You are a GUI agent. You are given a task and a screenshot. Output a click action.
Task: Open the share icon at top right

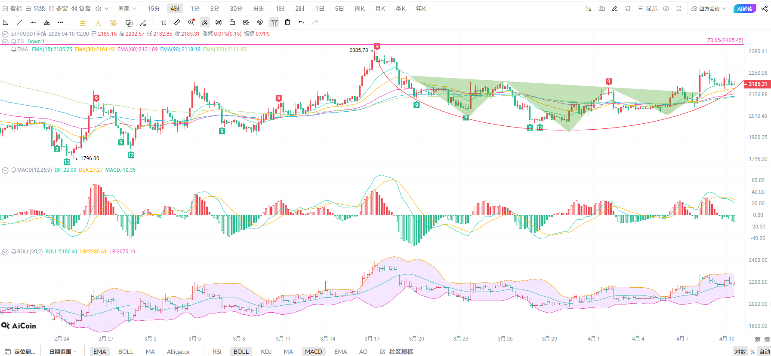click(x=764, y=9)
